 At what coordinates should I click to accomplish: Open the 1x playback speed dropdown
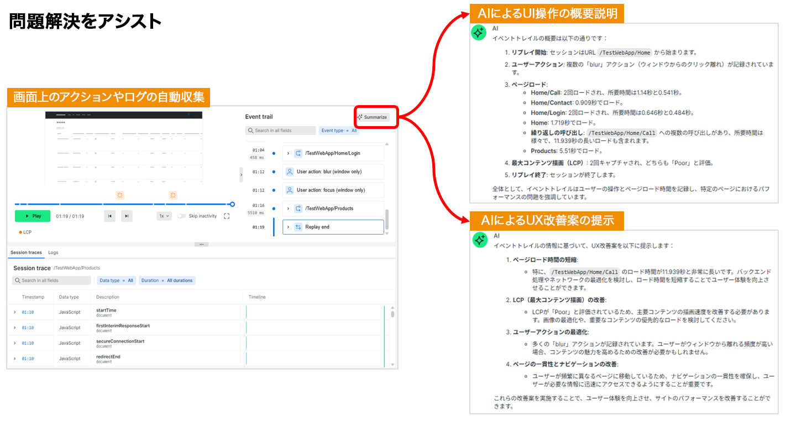[x=165, y=216]
